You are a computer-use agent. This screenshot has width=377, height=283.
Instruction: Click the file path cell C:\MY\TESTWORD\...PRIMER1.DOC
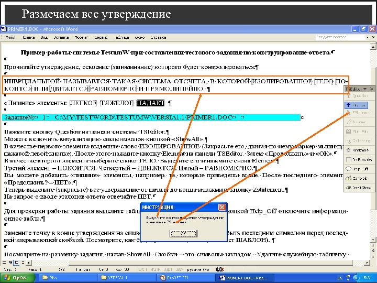(x=145, y=117)
